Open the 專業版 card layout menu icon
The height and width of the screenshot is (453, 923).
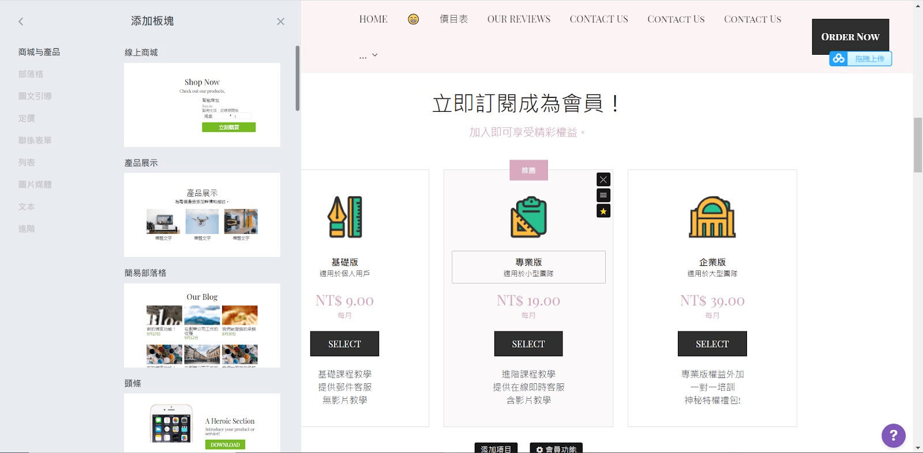coord(603,195)
